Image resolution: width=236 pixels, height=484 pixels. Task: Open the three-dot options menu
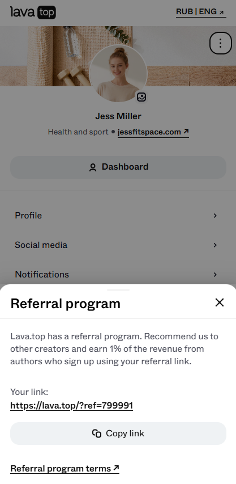point(220,43)
